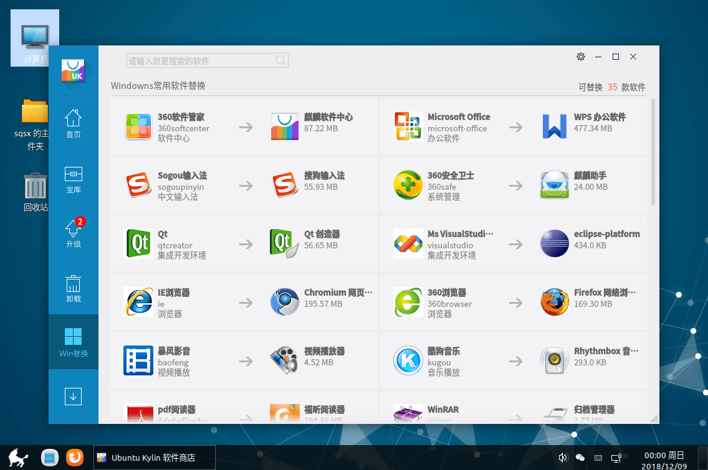
Task: Open network status tray icon
Action: 616,458
